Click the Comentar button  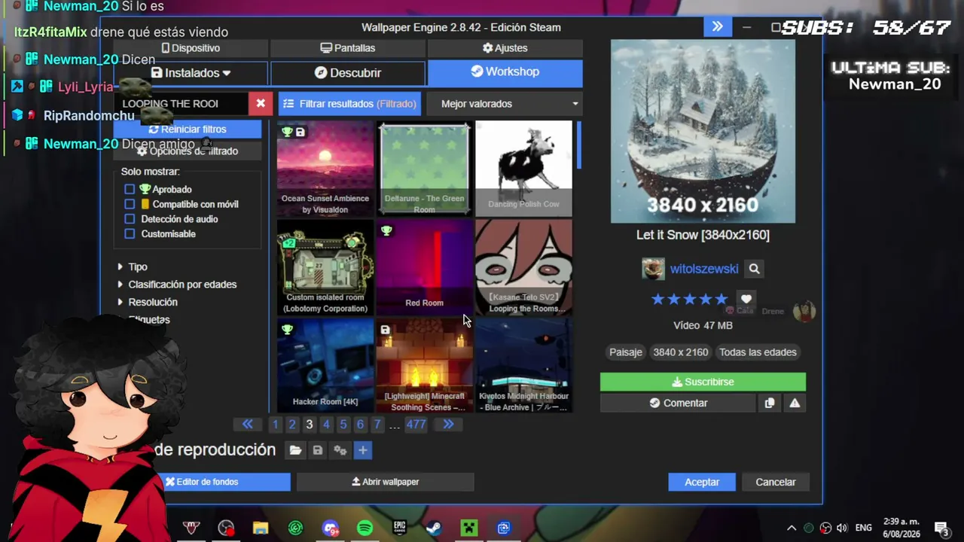pos(678,403)
